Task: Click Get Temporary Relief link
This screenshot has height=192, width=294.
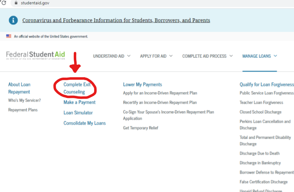Action: coord(140,128)
